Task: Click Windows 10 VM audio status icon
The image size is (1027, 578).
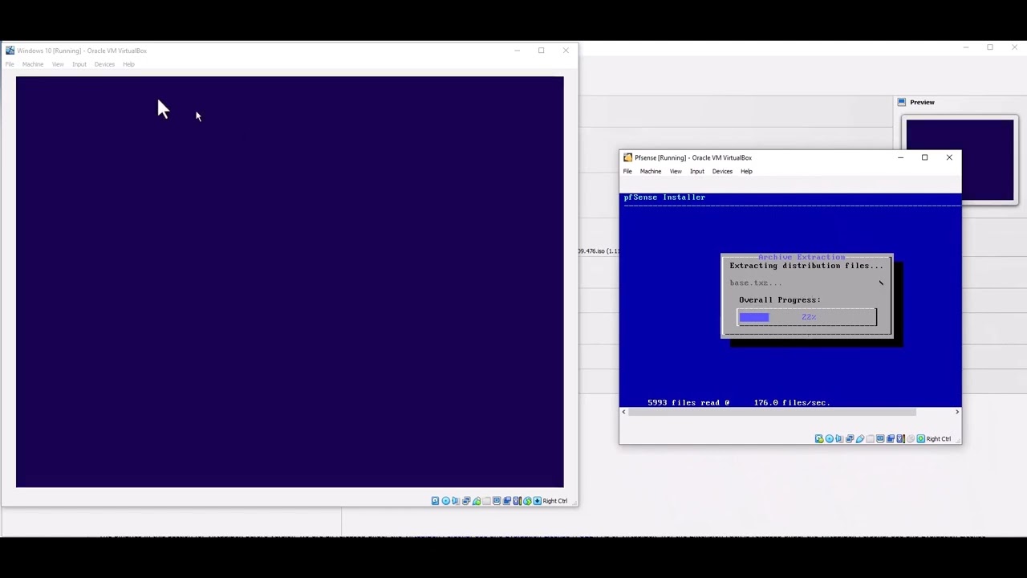Action: click(x=455, y=501)
